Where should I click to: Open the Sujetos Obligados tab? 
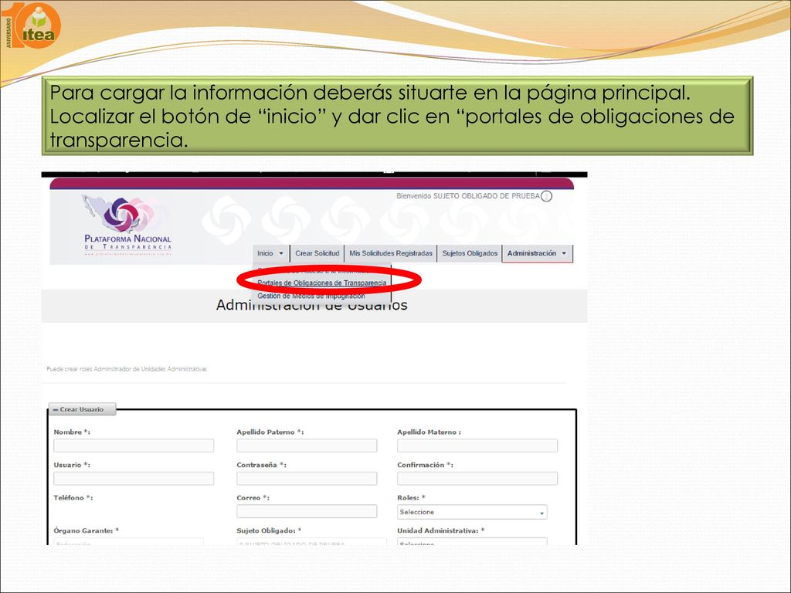click(x=470, y=253)
